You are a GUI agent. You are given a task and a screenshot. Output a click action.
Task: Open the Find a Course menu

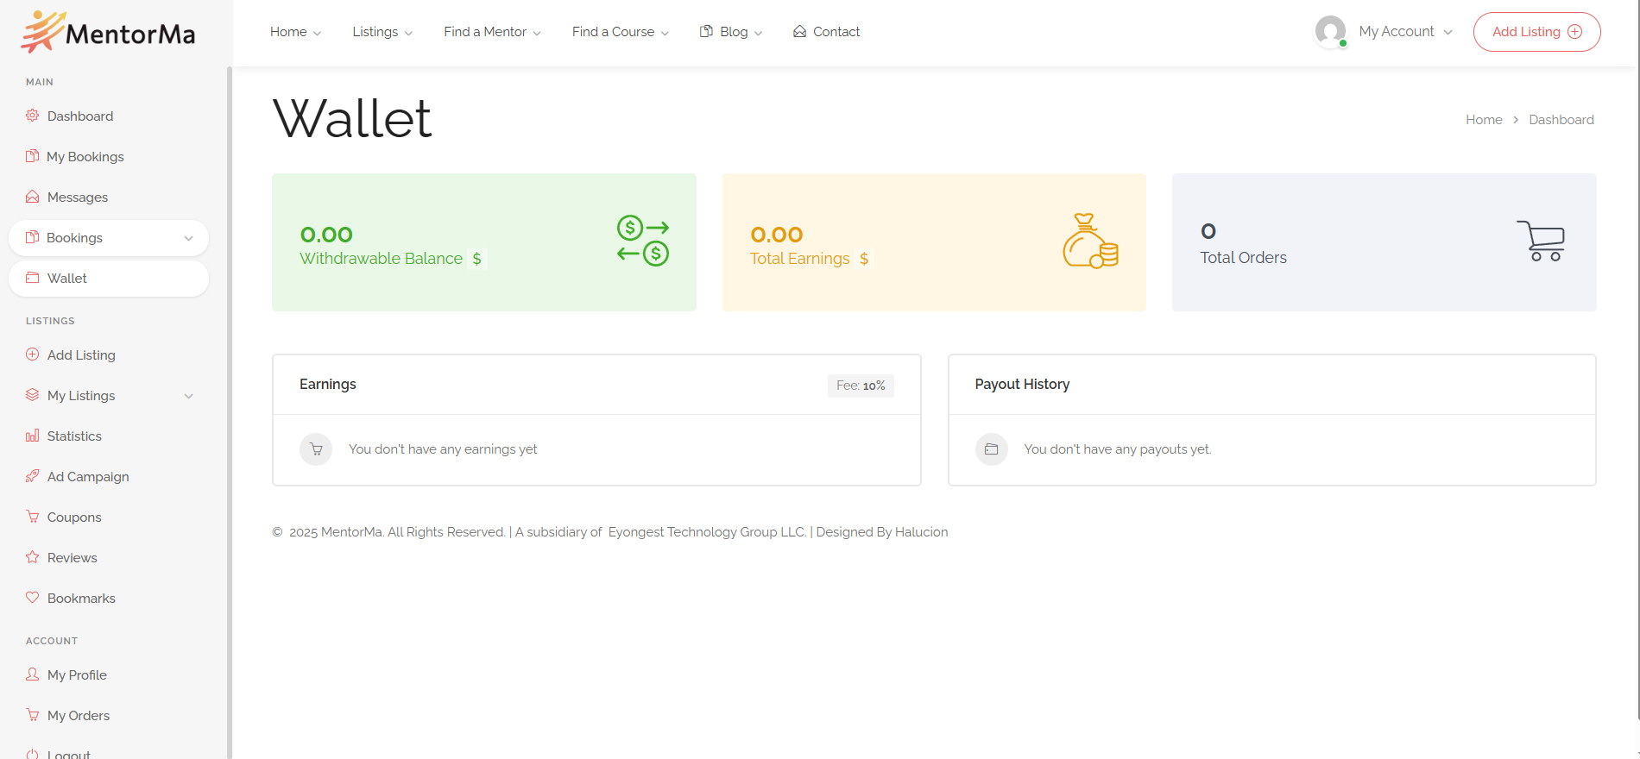620,32
